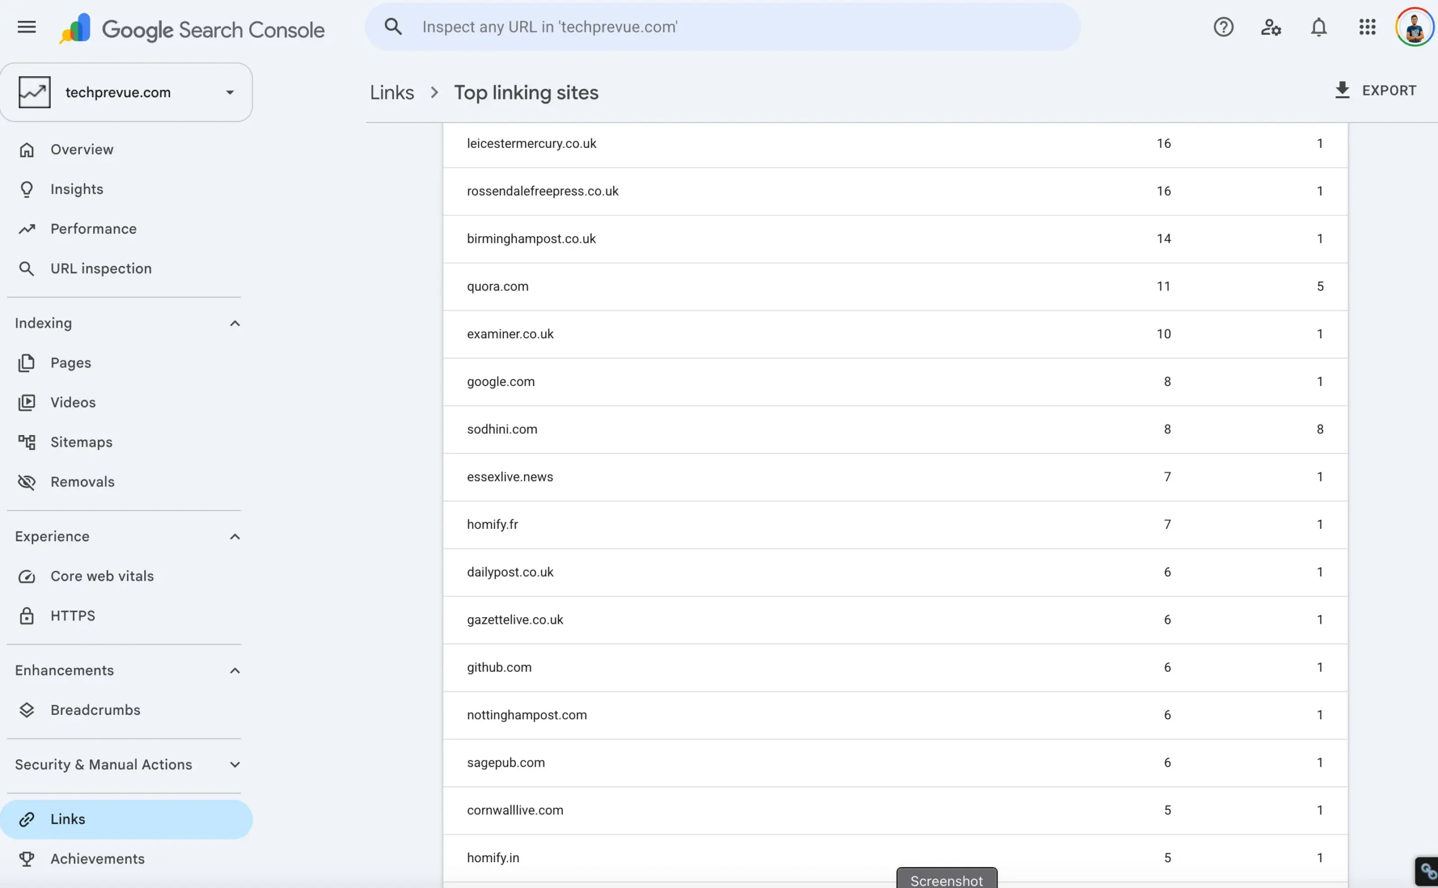Click the Overview home icon
Image resolution: width=1438 pixels, height=888 pixels.
click(26, 149)
